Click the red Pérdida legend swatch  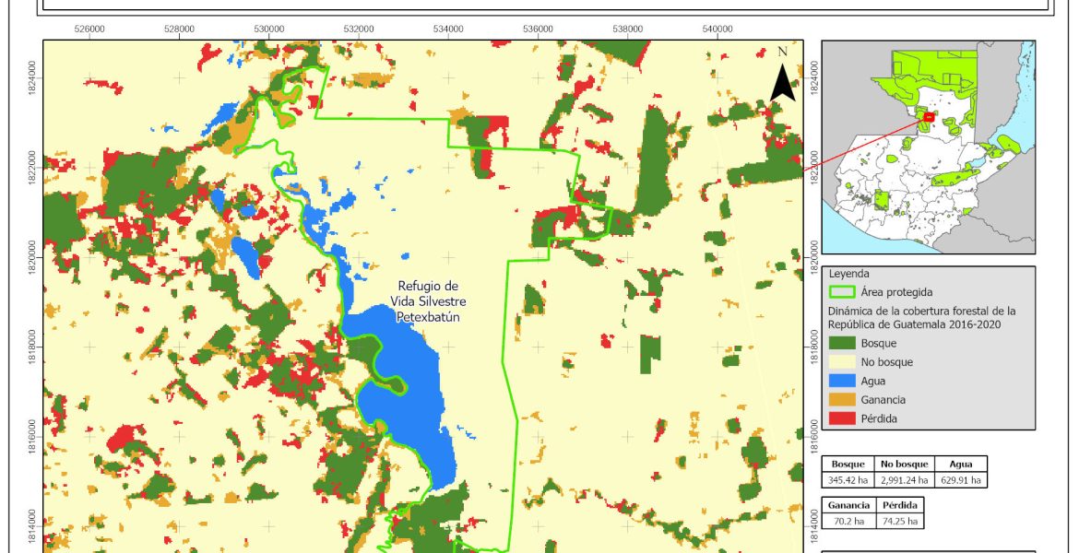pyautogui.click(x=841, y=418)
